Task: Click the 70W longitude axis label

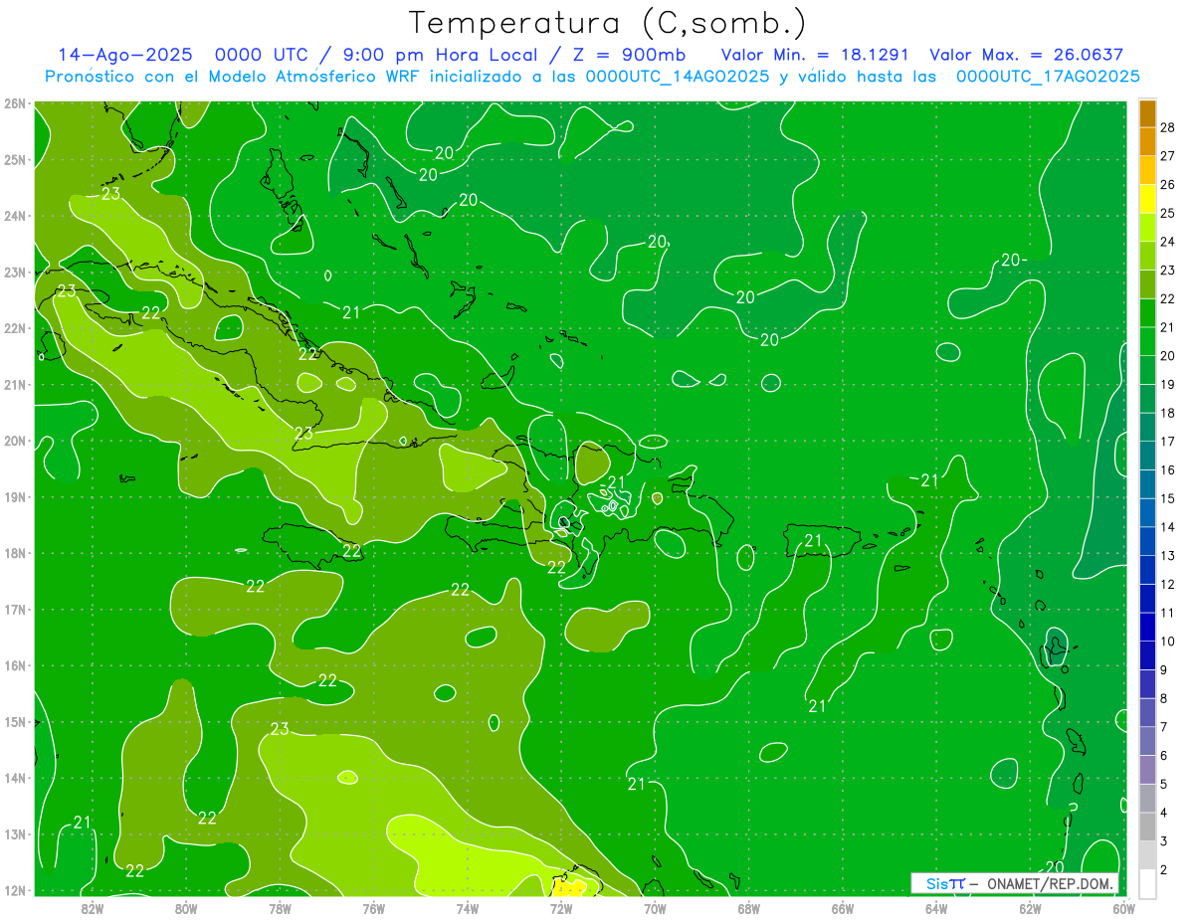Action: (655, 908)
